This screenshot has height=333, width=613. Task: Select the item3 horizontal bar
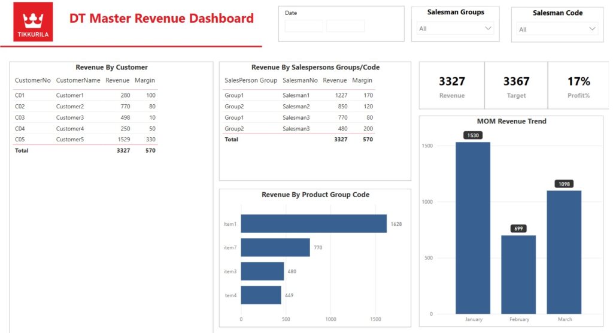[262, 271]
